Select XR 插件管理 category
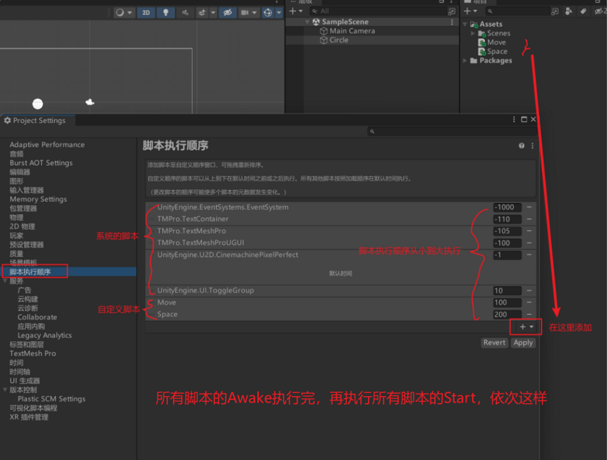Screen dimensions: 607x460 29,417
